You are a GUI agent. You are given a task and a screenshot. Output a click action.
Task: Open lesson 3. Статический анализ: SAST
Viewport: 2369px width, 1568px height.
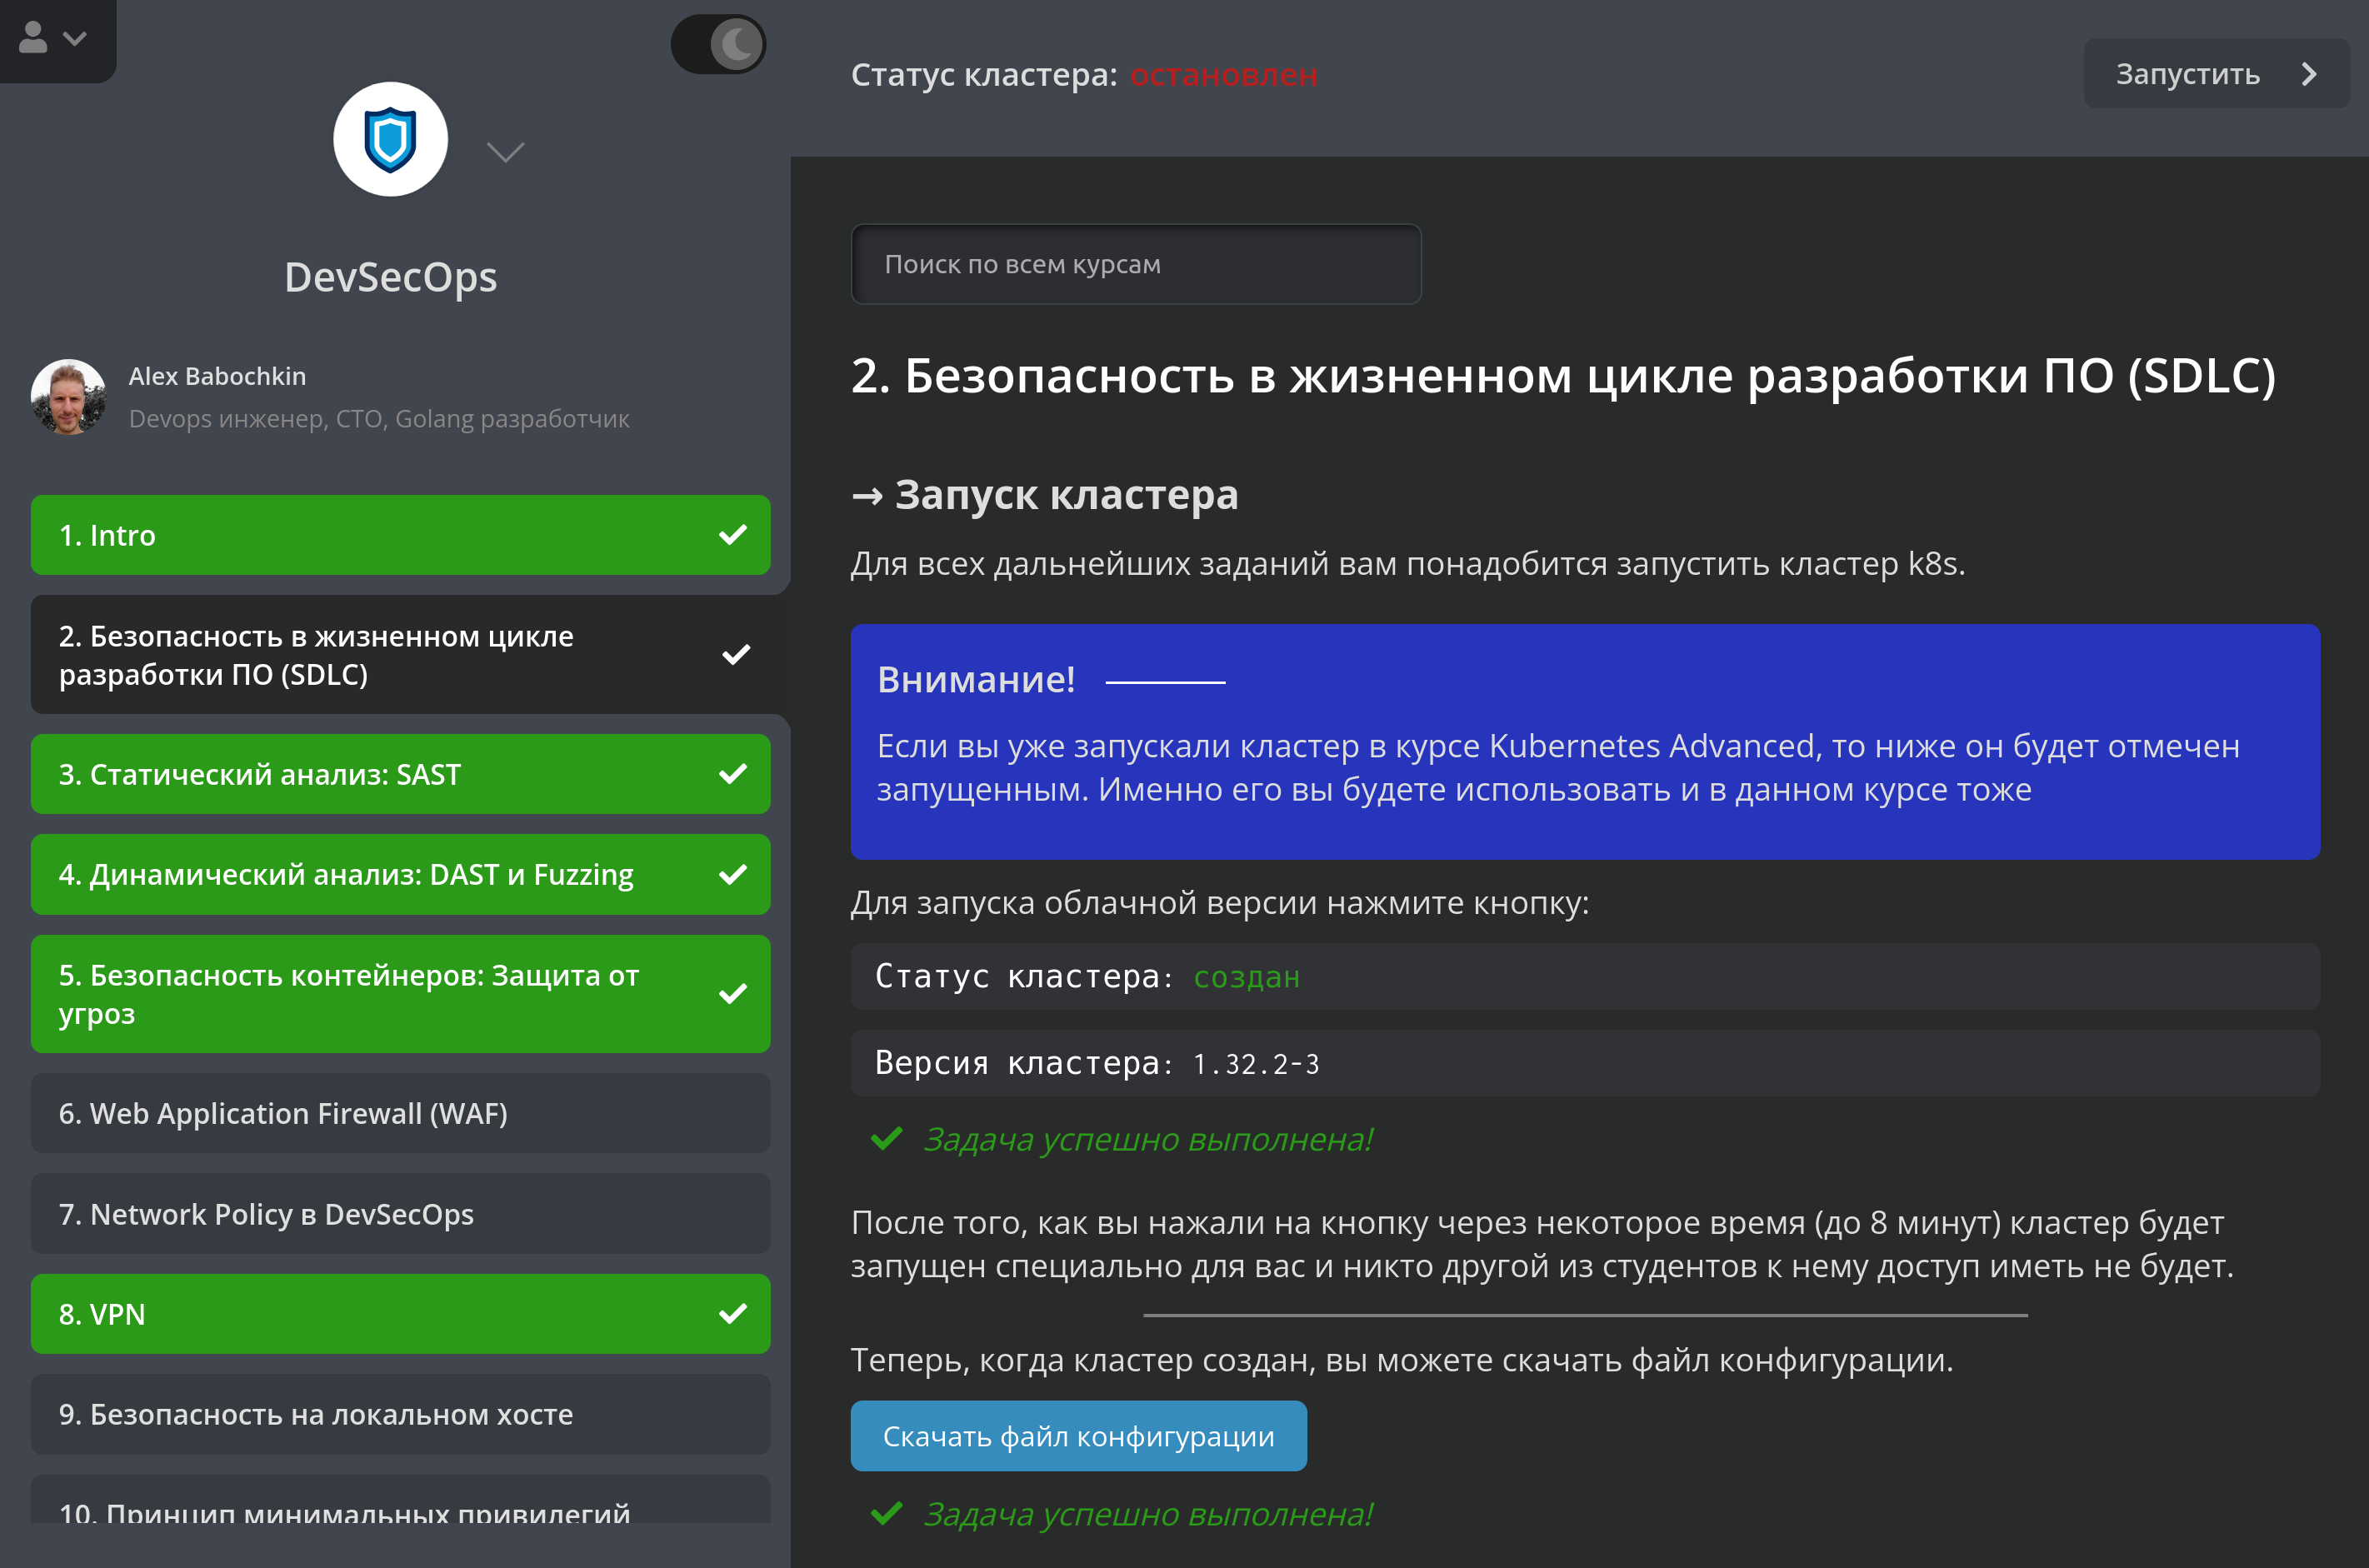[x=400, y=774]
